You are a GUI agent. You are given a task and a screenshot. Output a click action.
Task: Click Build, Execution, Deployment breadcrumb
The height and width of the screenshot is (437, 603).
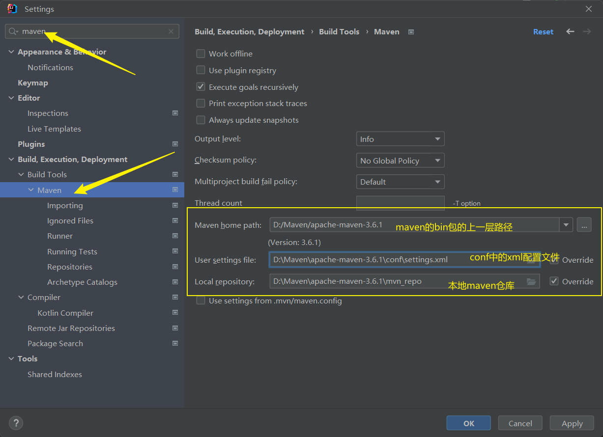pyautogui.click(x=250, y=31)
